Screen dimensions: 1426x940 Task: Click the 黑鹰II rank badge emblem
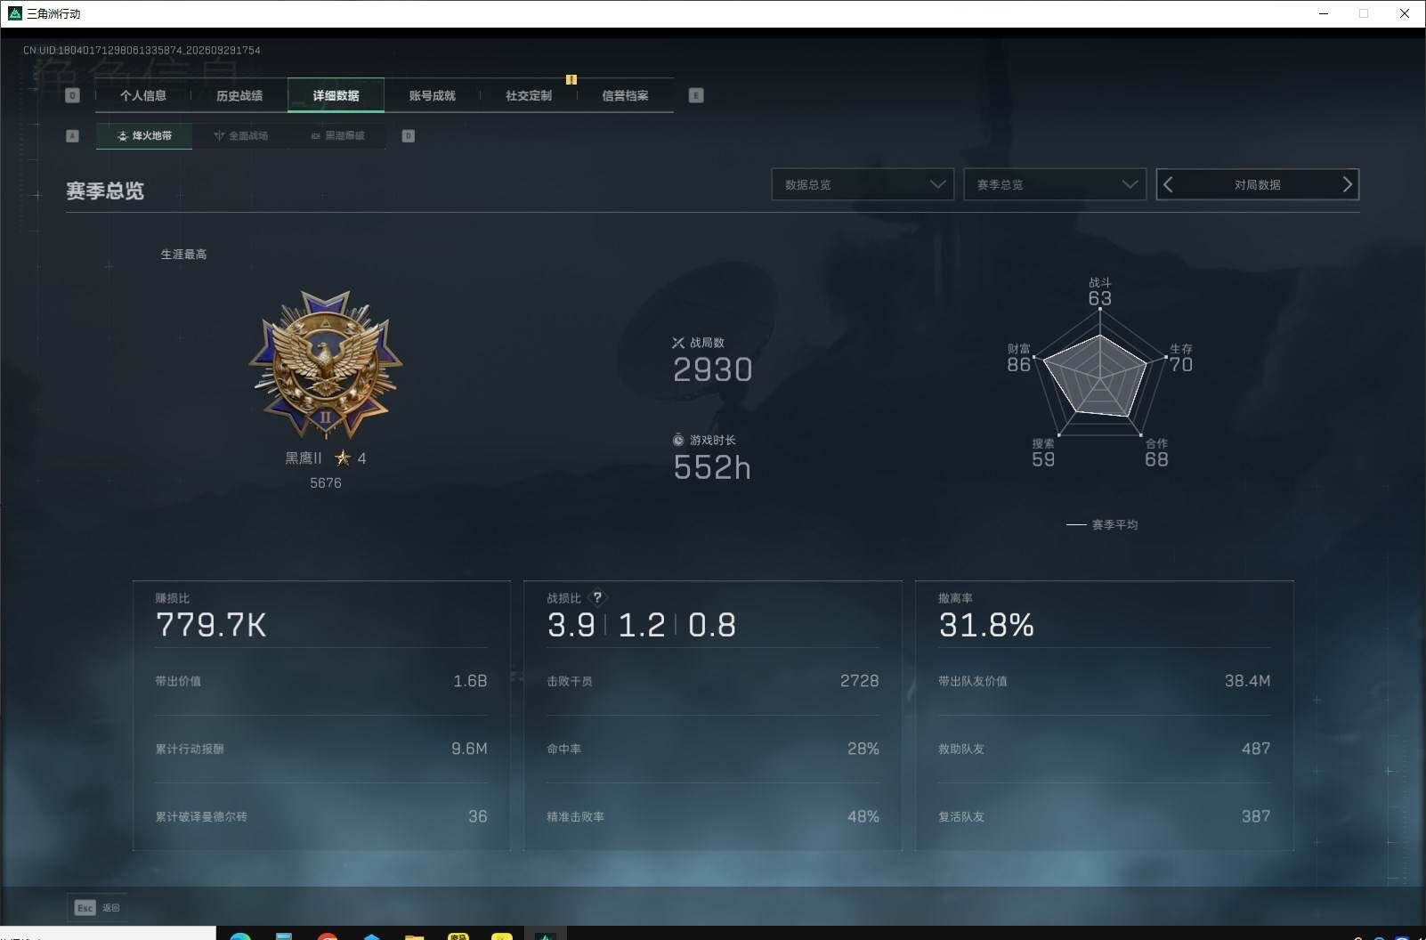(326, 364)
